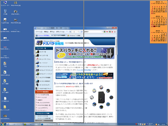Click the tower PC icon beside タワー型
This screenshot has width=168, height=126.
click(x=37, y=52)
